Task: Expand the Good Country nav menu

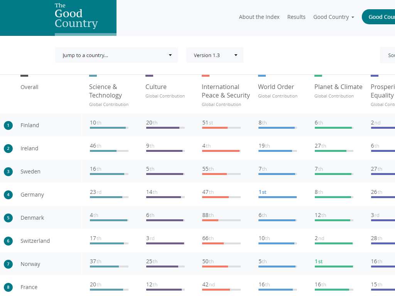Action: pyautogui.click(x=334, y=17)
